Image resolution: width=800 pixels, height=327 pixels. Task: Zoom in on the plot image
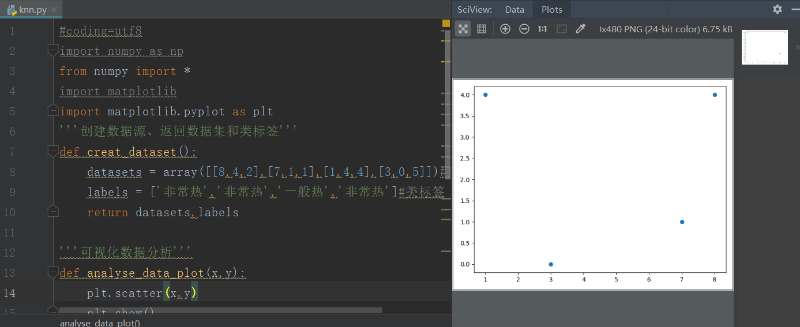point(505,29)
